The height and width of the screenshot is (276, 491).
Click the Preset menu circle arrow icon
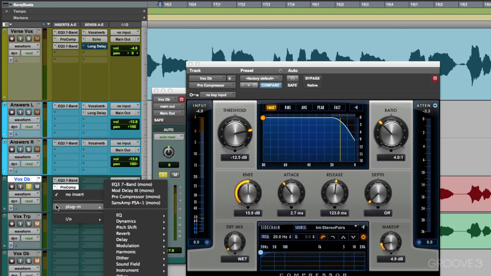click(280, 71)
